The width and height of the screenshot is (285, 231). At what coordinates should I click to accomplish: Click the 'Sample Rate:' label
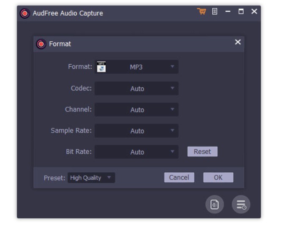point(71,130)
